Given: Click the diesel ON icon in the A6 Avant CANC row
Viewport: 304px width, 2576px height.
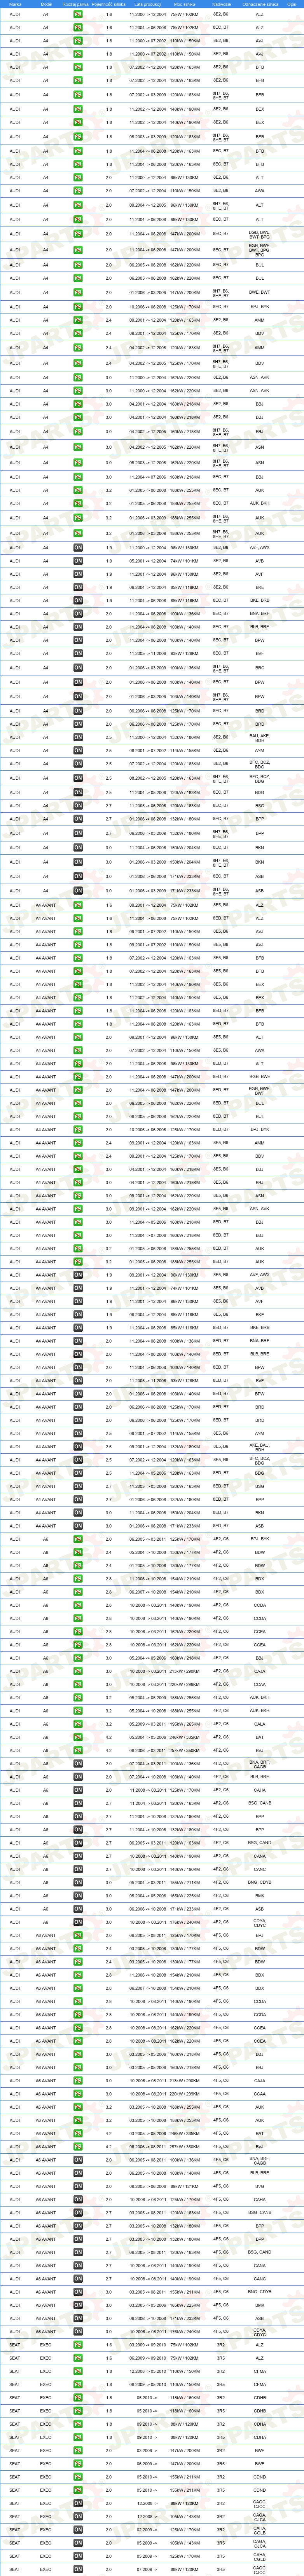Looking at the screenshot, I should (78, 2279).
